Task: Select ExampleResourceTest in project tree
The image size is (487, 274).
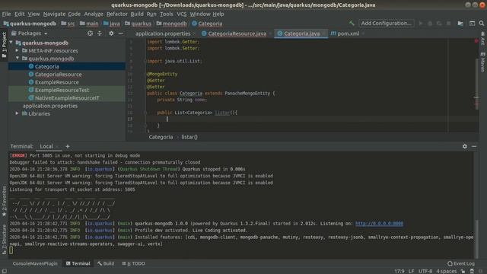Action: pos(62,90)
